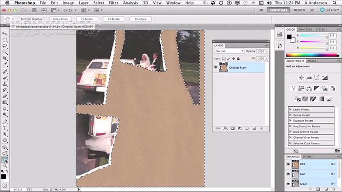
Task: Select the Move tool
Action: 5,34
